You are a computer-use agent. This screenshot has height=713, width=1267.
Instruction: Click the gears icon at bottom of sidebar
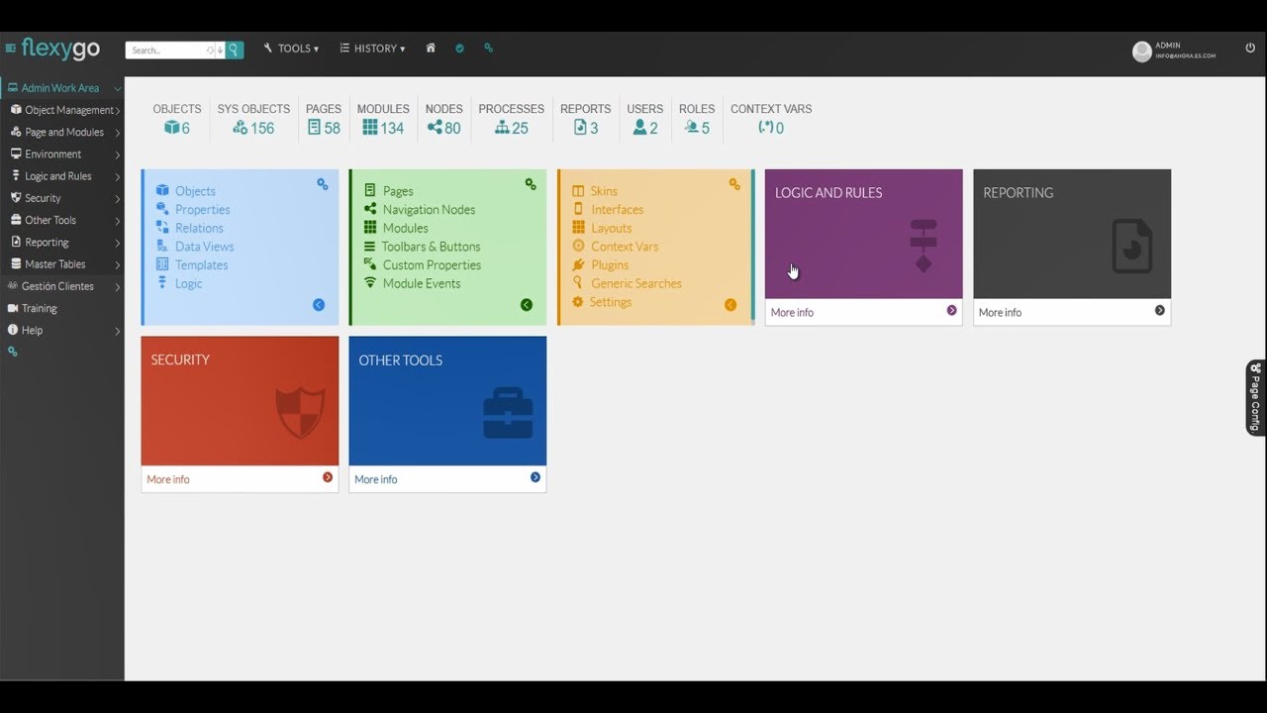point(13,352)
